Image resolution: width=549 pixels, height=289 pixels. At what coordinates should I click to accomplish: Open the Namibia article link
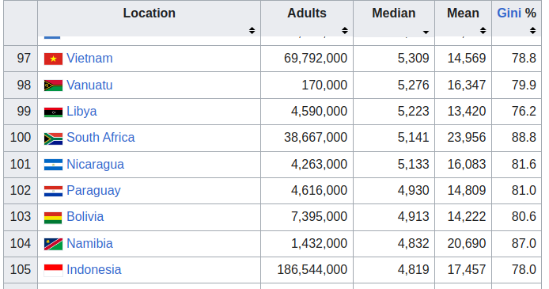coord(89,243)
